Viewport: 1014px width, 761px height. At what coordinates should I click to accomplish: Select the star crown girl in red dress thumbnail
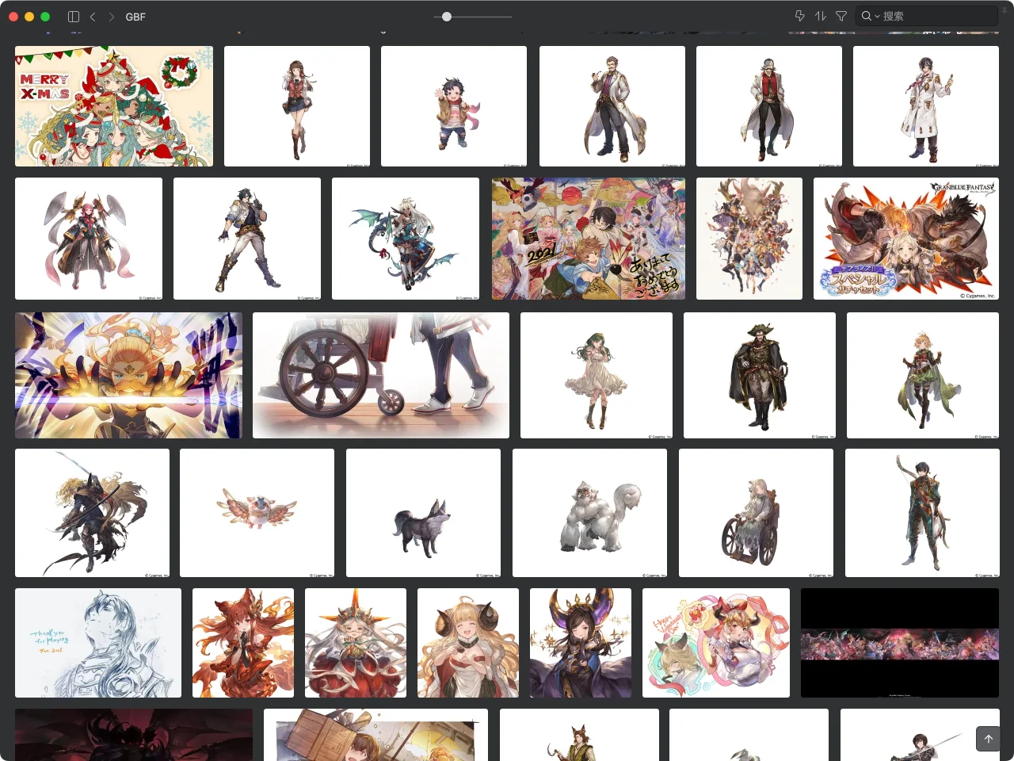point(356,643)
